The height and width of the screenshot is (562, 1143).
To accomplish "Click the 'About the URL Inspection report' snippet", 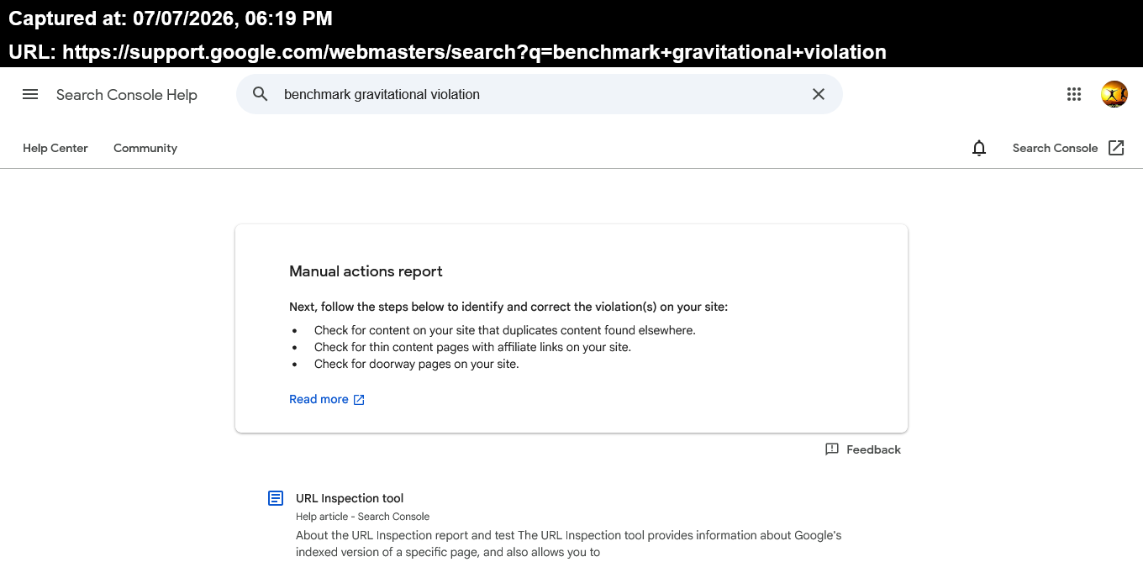I will pyautogui.click(x=568, y=544).
